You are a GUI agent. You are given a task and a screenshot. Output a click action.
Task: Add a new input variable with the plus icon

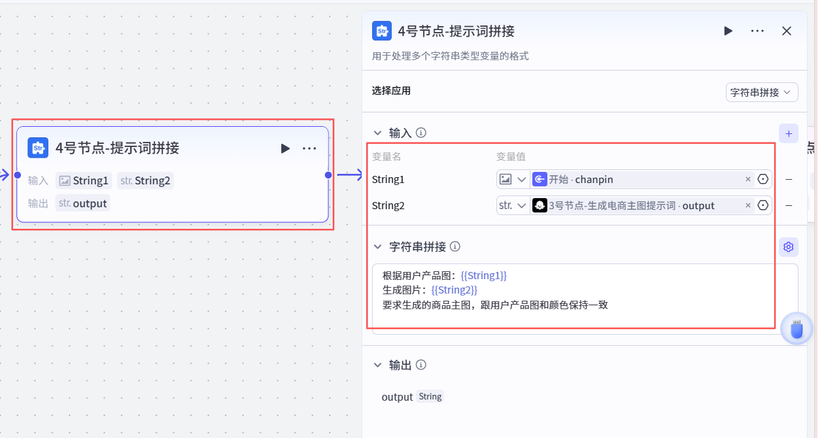(788, 133)
